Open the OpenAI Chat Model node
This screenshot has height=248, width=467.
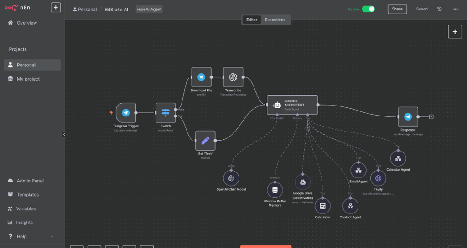tap(231, 178)
